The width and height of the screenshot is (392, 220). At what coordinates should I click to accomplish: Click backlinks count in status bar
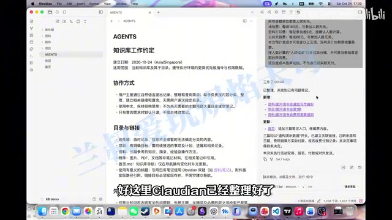pos(306,201)
